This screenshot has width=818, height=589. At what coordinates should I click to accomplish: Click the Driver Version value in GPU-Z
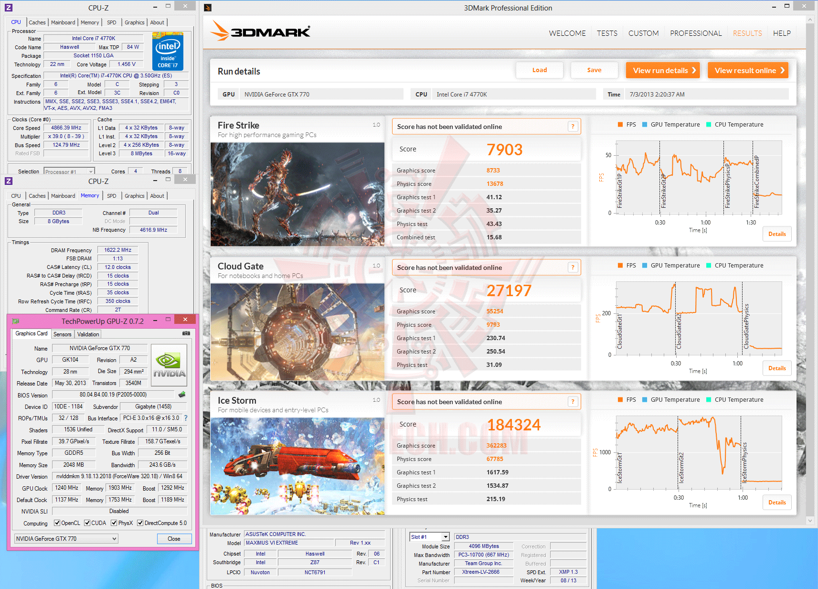click(x=119, y=476)
